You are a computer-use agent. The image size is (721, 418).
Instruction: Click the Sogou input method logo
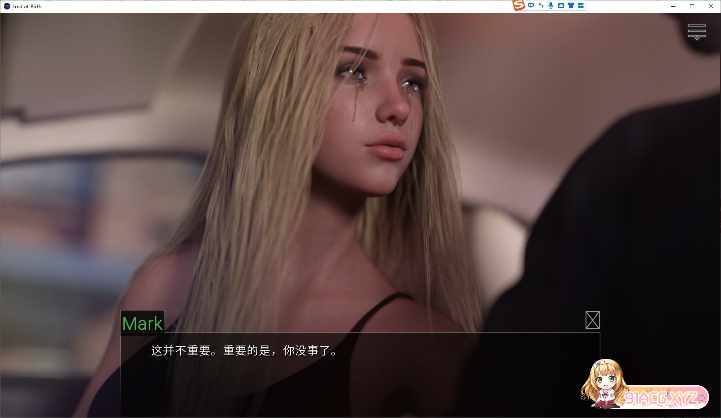pos(518,5)
